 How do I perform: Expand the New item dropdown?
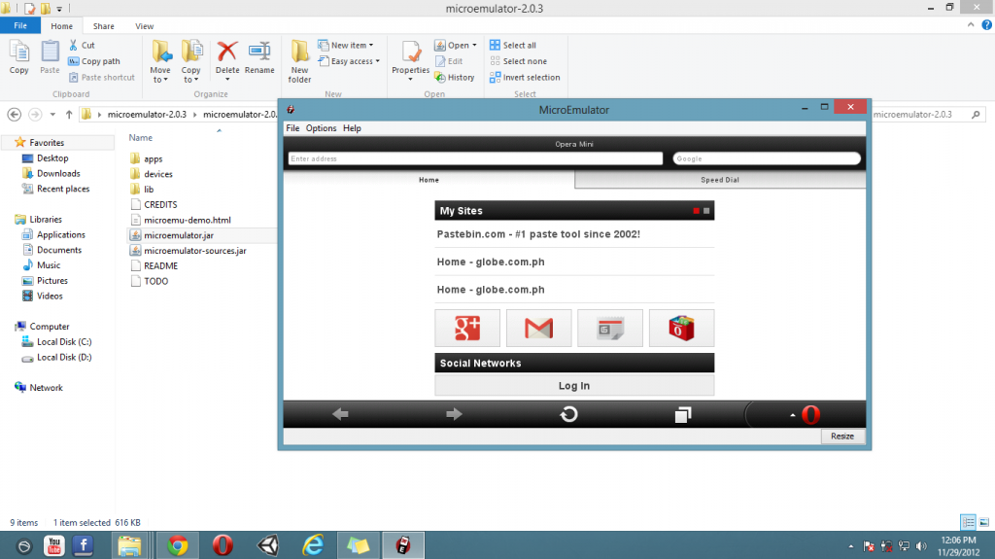(352, 46)
